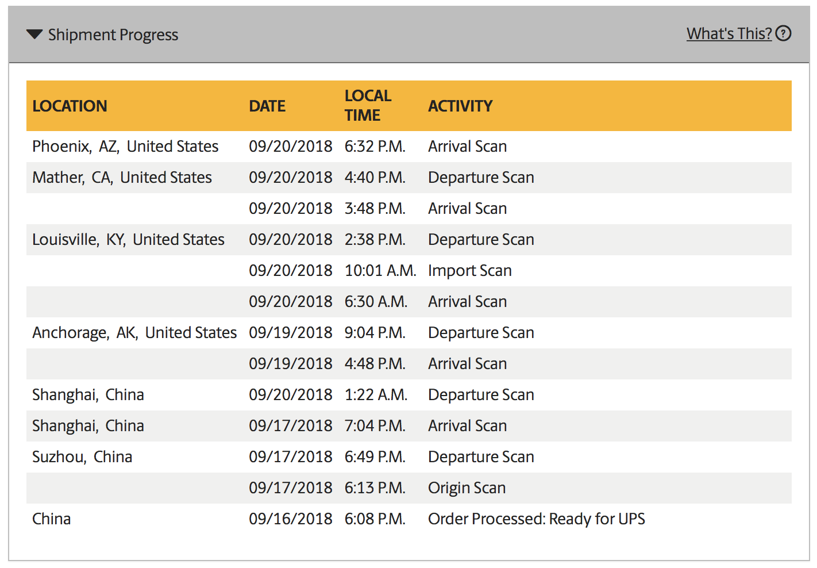
Task: Click Order Processed: Ready for UPS
Action: tap(536, 519)
